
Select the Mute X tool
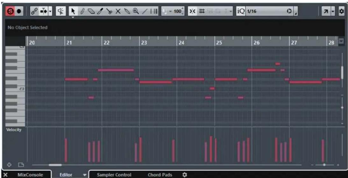tap(118, 11)
